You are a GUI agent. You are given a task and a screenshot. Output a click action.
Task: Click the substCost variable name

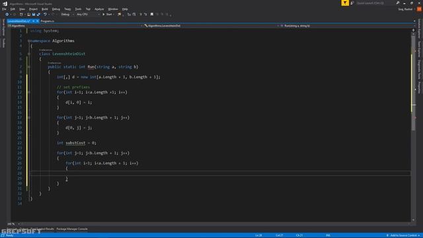pyautogui.click(x=75, y=143)
